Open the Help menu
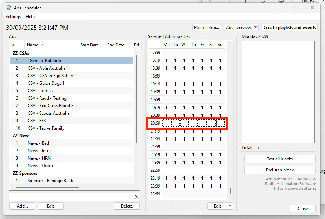325x219 pixels. pos(30,17)
